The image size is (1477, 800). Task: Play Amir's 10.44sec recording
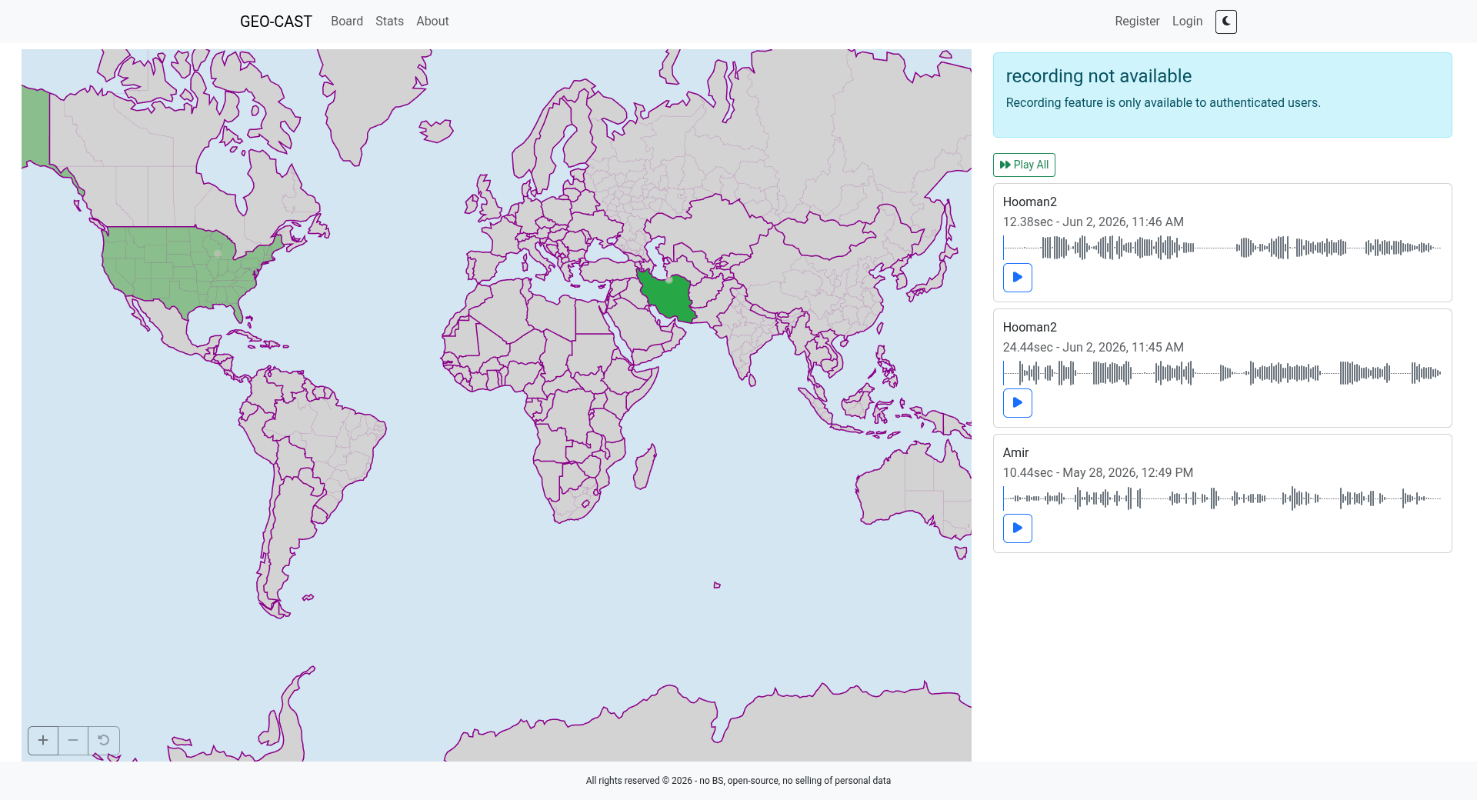tap(1017, 528)
